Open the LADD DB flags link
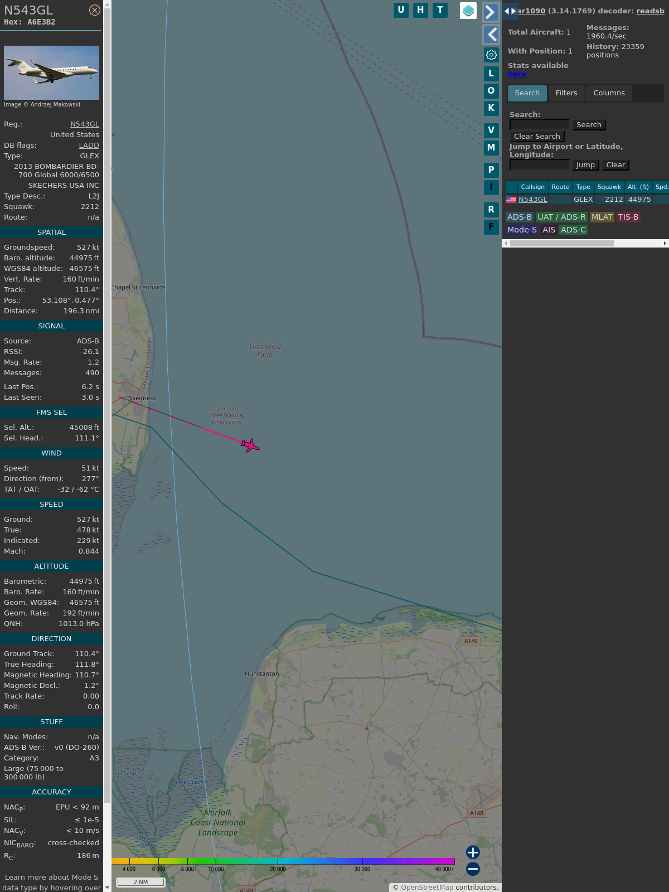Image resolution: width=669 pixels, height=892 pixels. point(89,146)
